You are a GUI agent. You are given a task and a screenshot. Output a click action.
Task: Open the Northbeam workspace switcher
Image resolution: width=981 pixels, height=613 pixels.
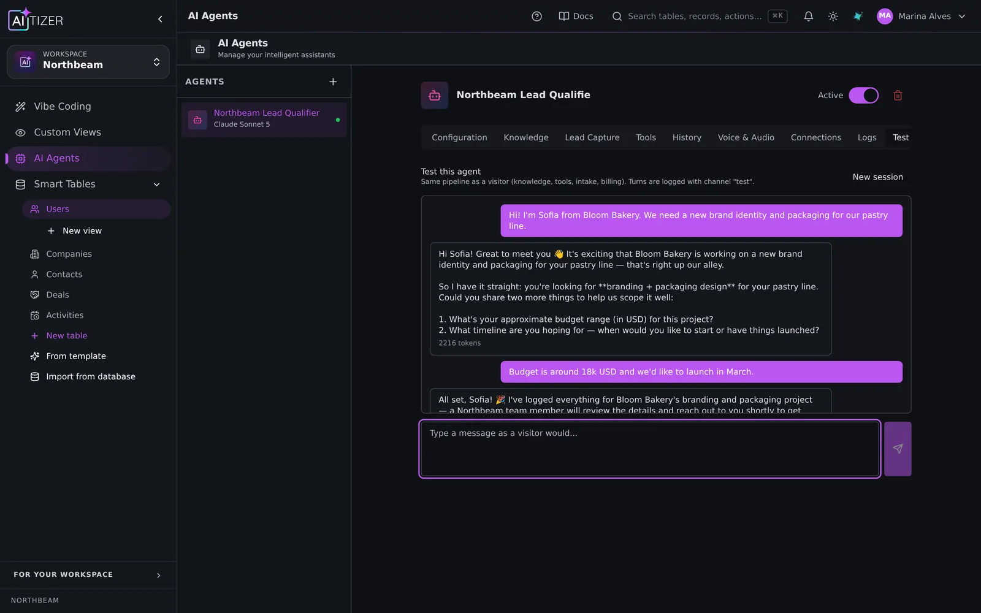[x=88, y=62]
